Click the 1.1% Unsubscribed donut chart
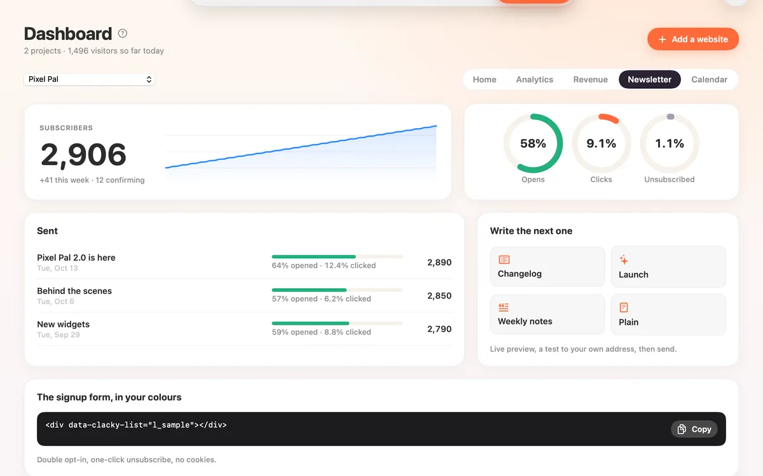The width and height of the screenshot is (763, 476). (x=670, y=143)
